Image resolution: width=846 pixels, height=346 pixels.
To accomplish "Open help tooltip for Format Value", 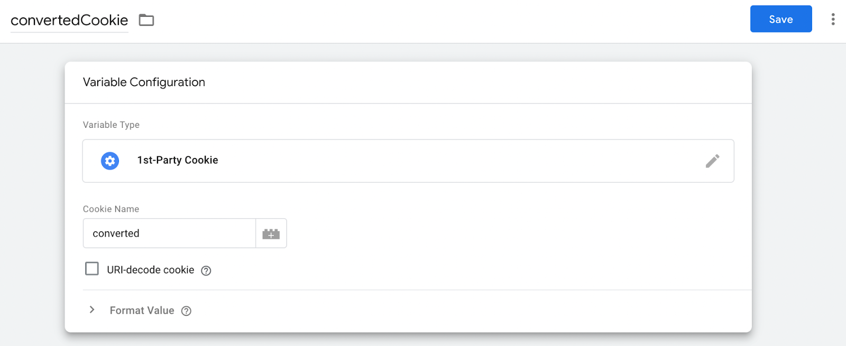I will [186, 311].
